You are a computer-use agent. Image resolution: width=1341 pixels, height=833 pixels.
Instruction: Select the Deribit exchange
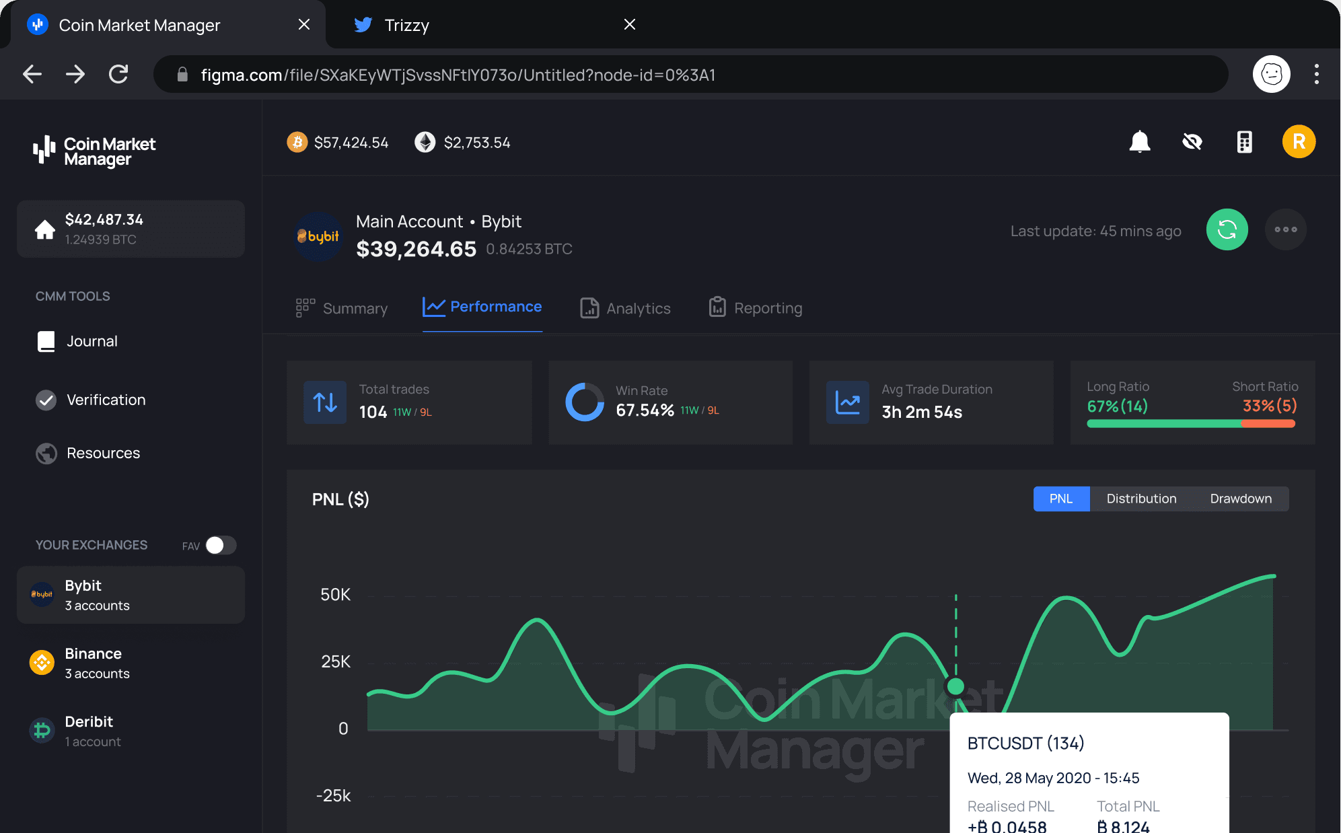coord(131,731)
